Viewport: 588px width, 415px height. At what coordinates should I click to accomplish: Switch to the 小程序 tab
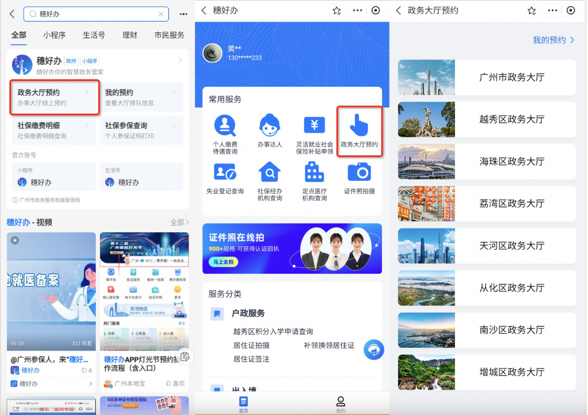(x=55, y=35)
